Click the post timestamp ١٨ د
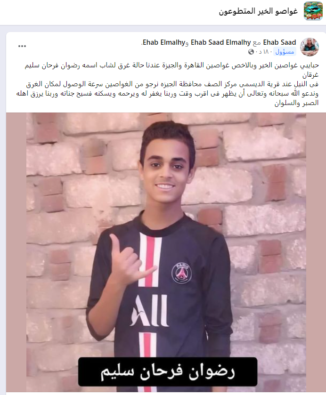 (264, 52)
